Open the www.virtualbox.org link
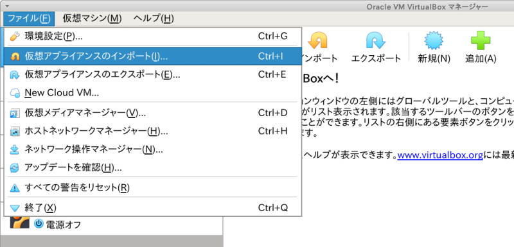 click(440, 155)
